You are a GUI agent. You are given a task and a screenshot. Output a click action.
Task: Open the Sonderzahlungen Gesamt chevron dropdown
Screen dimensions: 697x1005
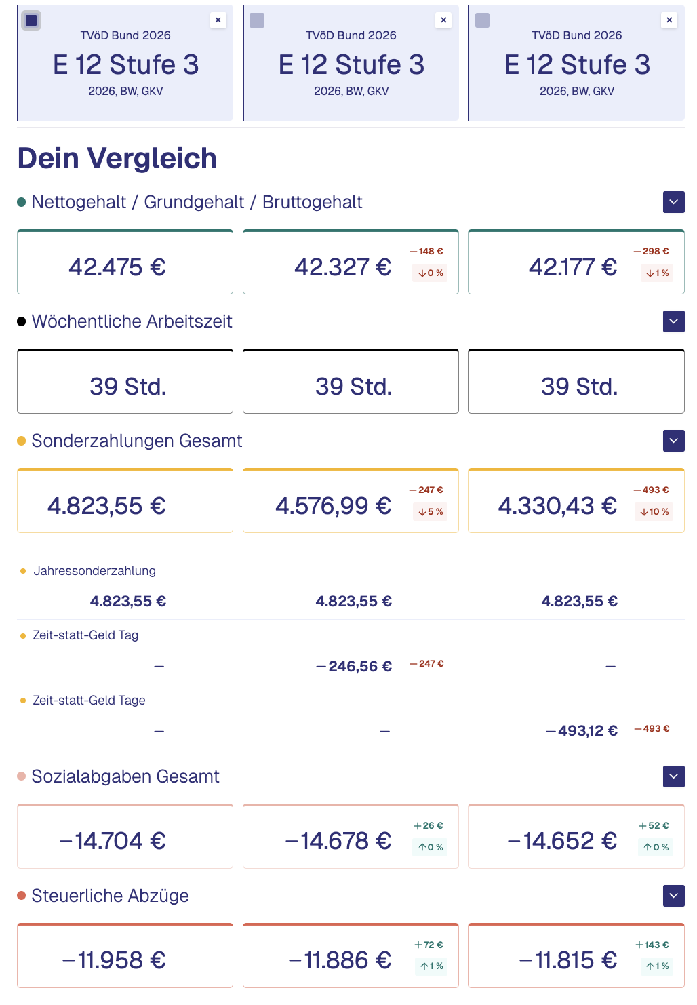coord(673,440)
